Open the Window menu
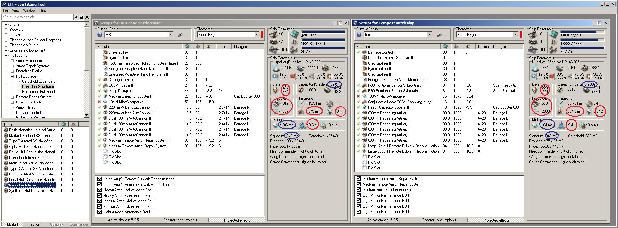The width and height of the screenshot is (618, 228). 29,10
